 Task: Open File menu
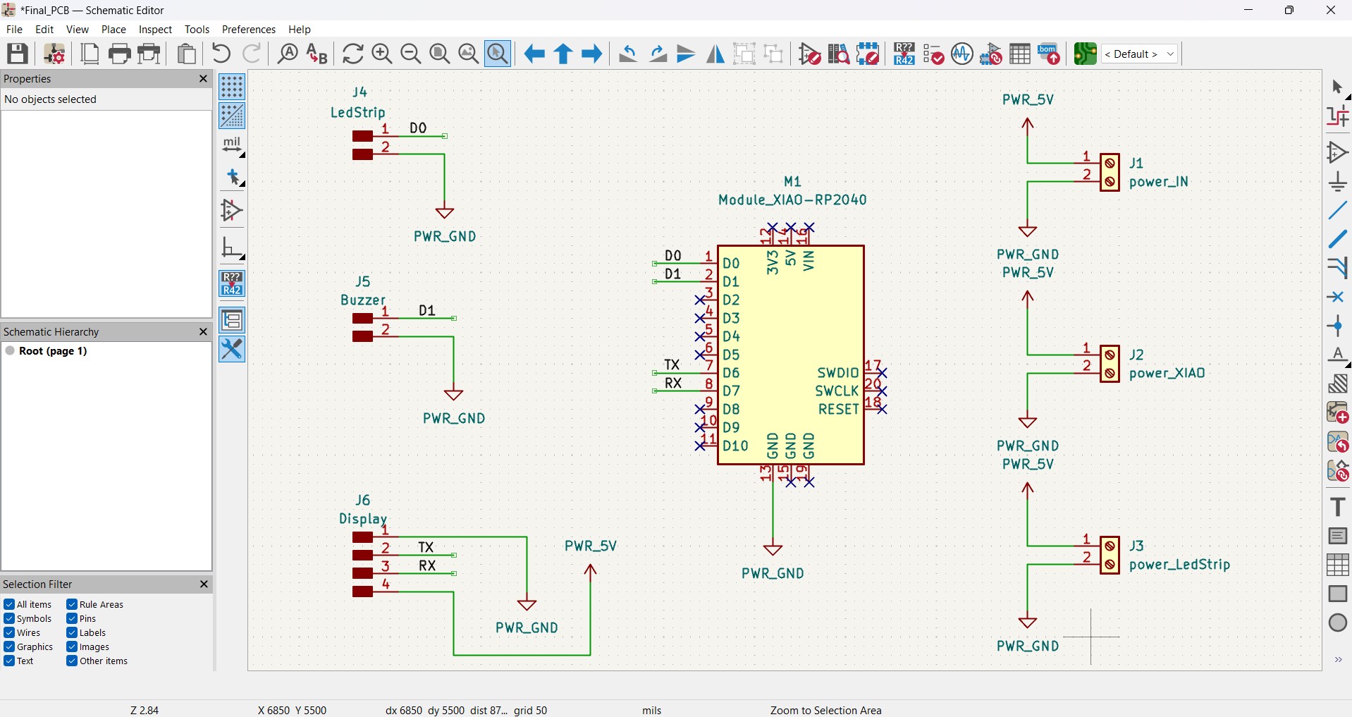(x=14, y=29)
